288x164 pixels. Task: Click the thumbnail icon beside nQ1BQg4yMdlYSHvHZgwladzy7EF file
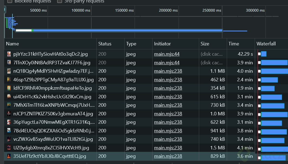coord(9,71)
